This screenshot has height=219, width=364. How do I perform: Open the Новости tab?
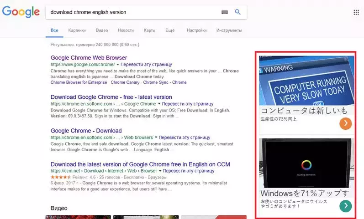pyautogui.click(x=126, y=31)
